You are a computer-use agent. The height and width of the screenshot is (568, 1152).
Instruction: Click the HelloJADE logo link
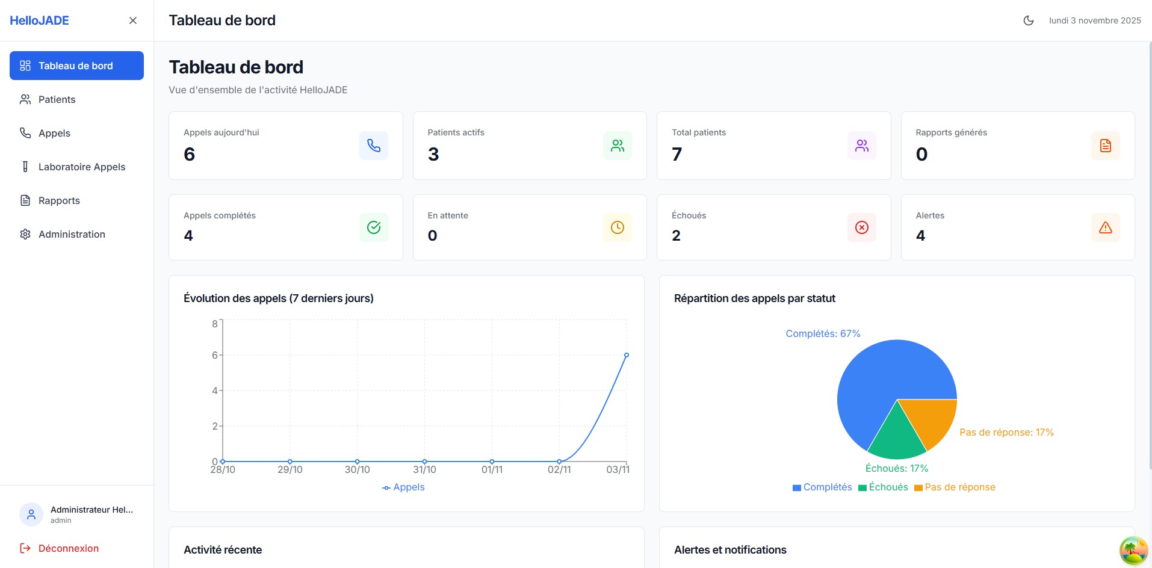tap(39, 20)
